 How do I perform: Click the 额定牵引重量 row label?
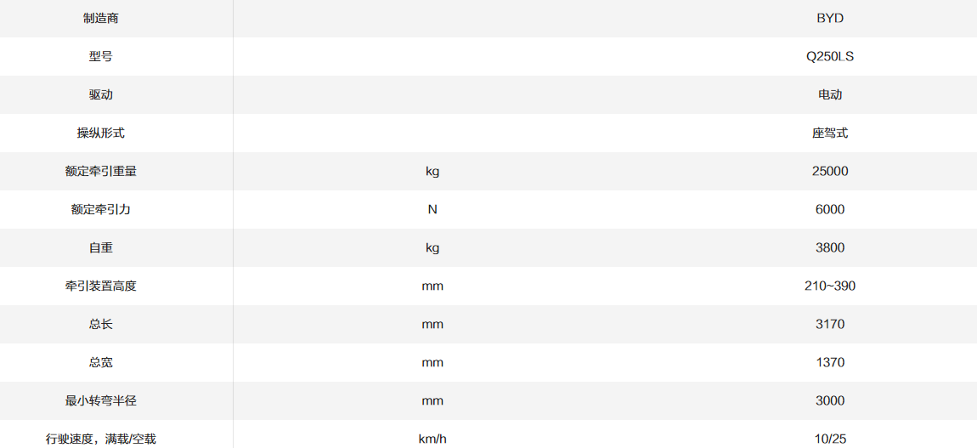[x=101, y=171]
